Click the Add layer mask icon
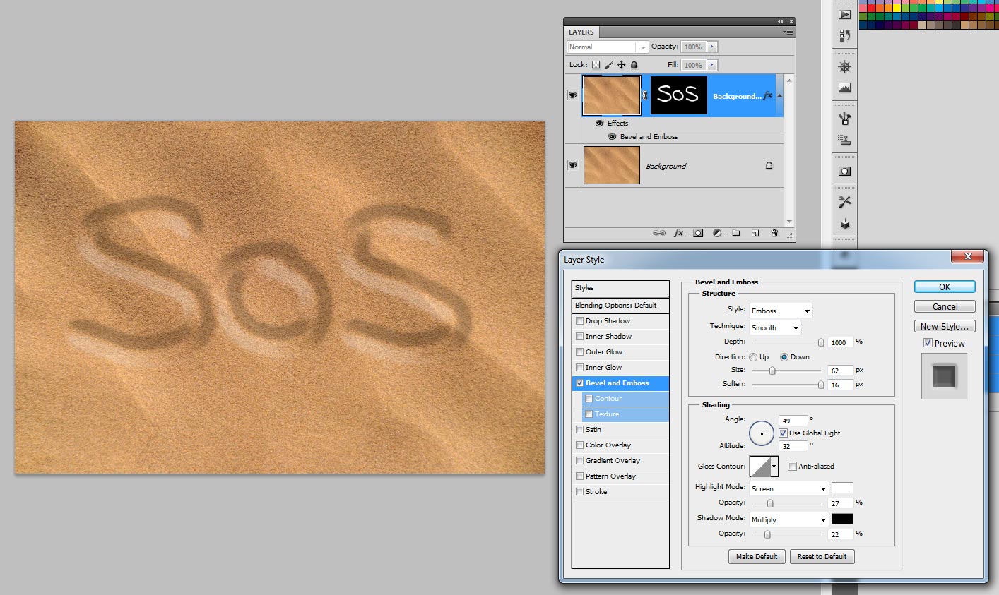The width and height of the screenshot is (999, 595). pyautogui.click(x=698, y=233)
